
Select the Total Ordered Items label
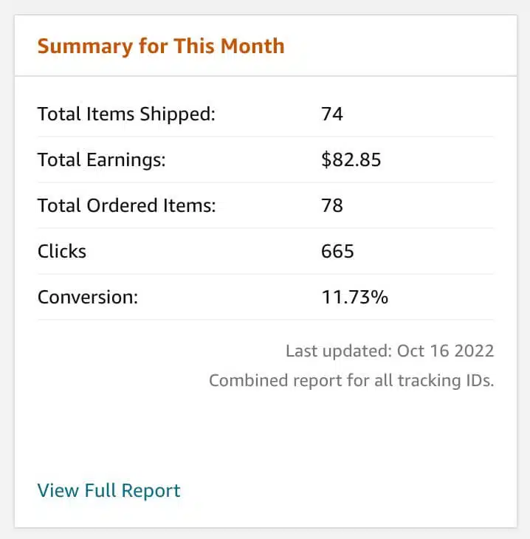coord(126,205)
